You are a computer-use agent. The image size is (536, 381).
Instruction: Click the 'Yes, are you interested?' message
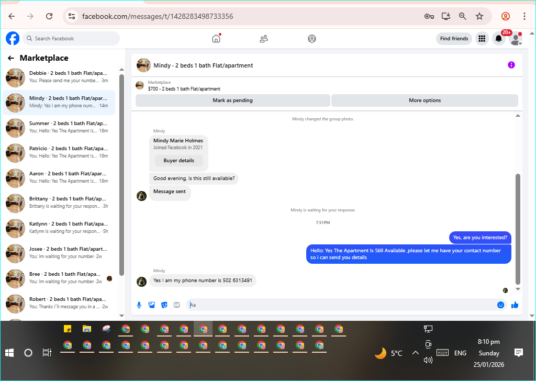480,238
